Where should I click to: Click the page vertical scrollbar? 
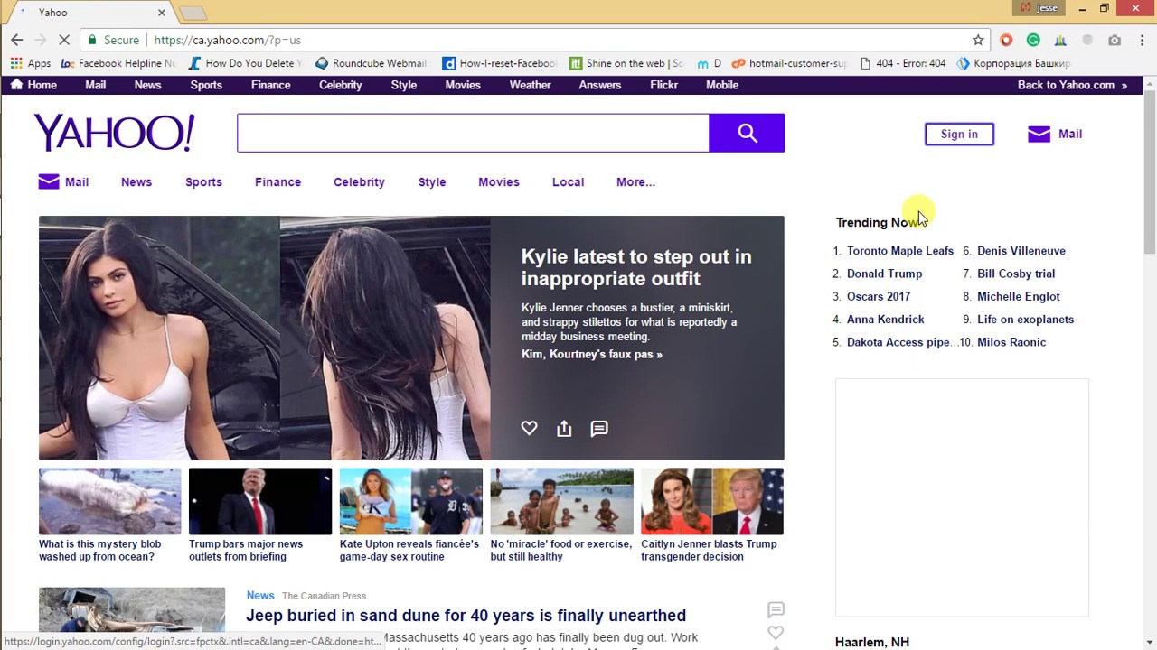[1150, 172]
